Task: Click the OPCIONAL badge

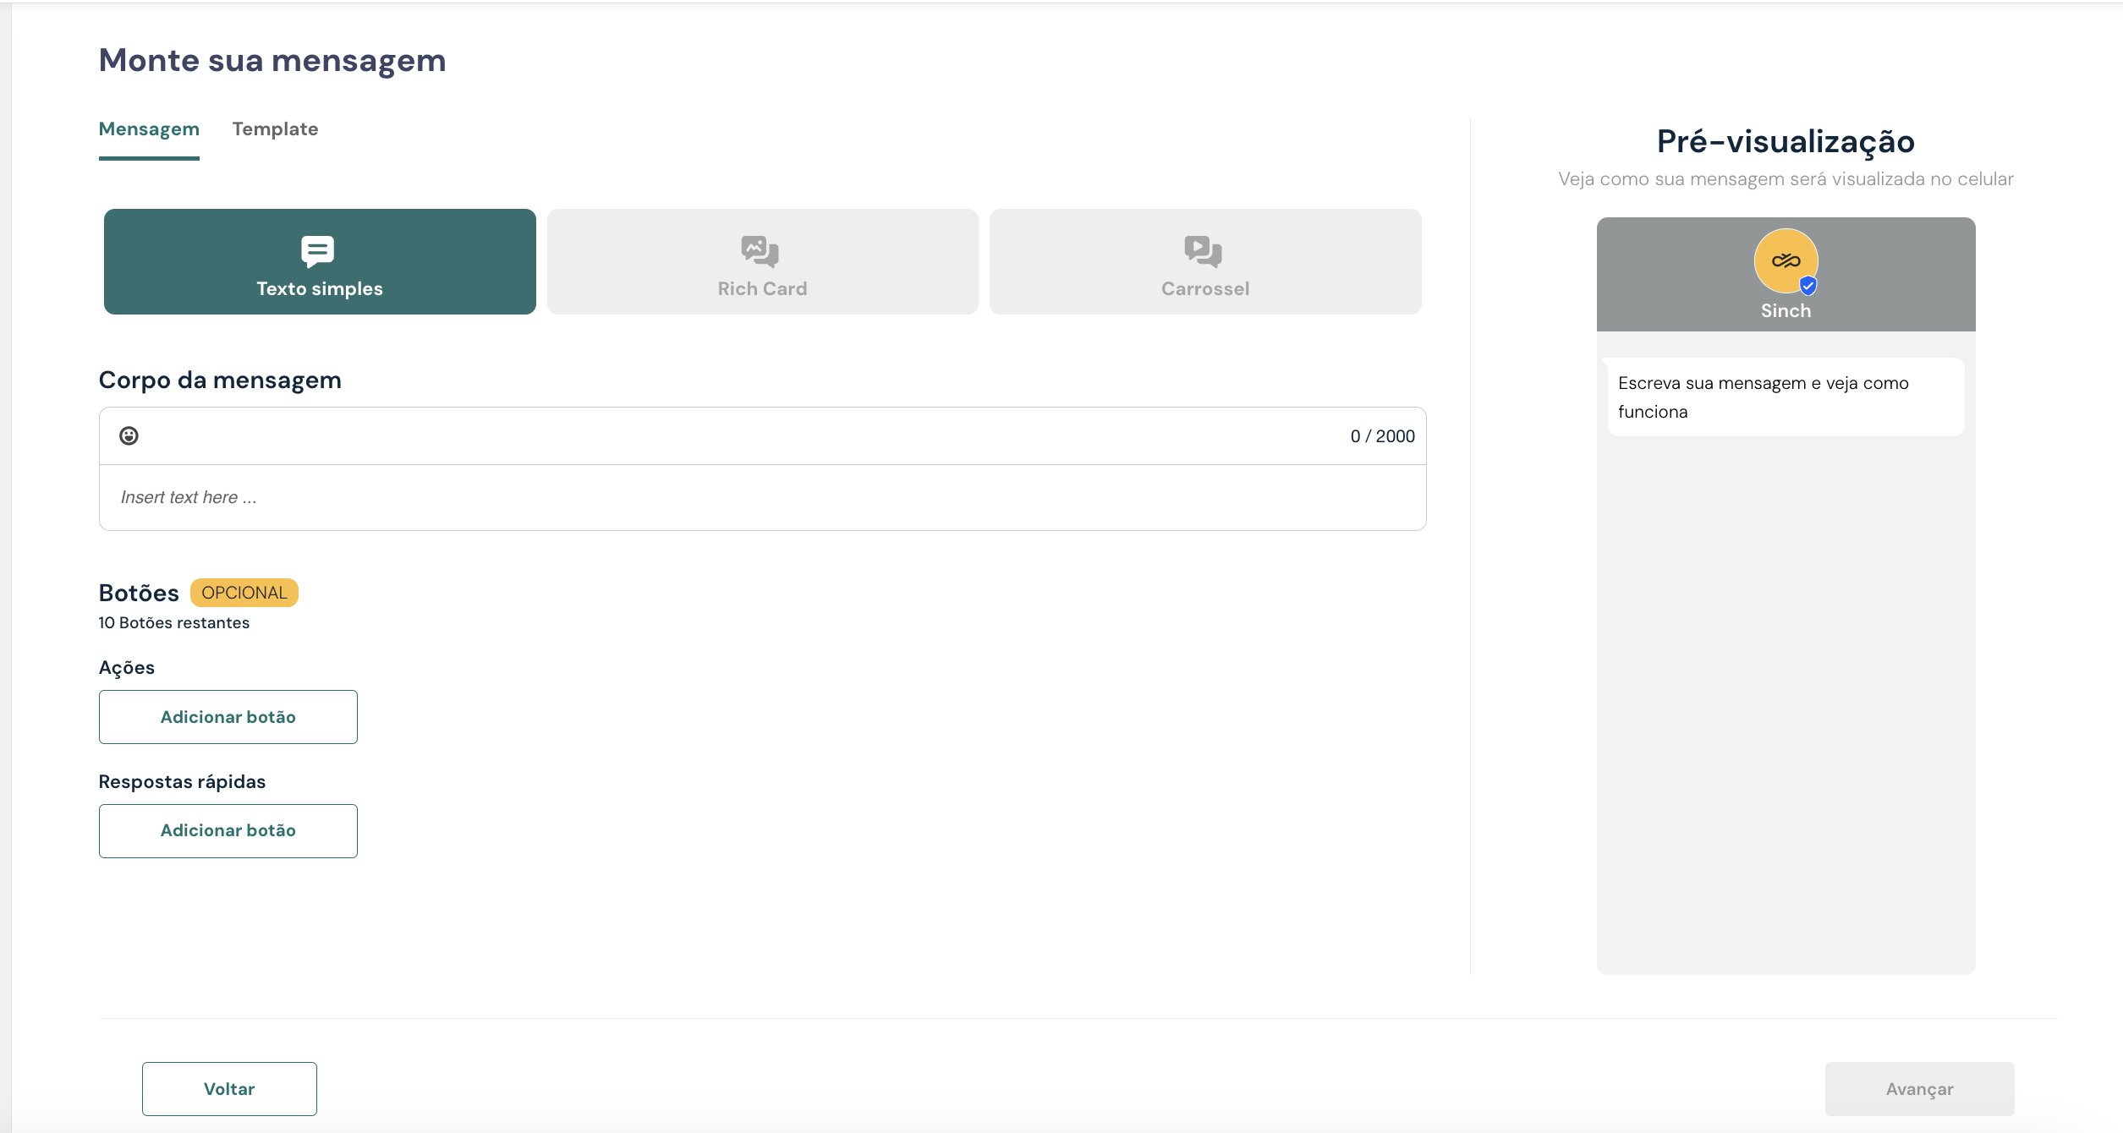Action: point(244,593)
